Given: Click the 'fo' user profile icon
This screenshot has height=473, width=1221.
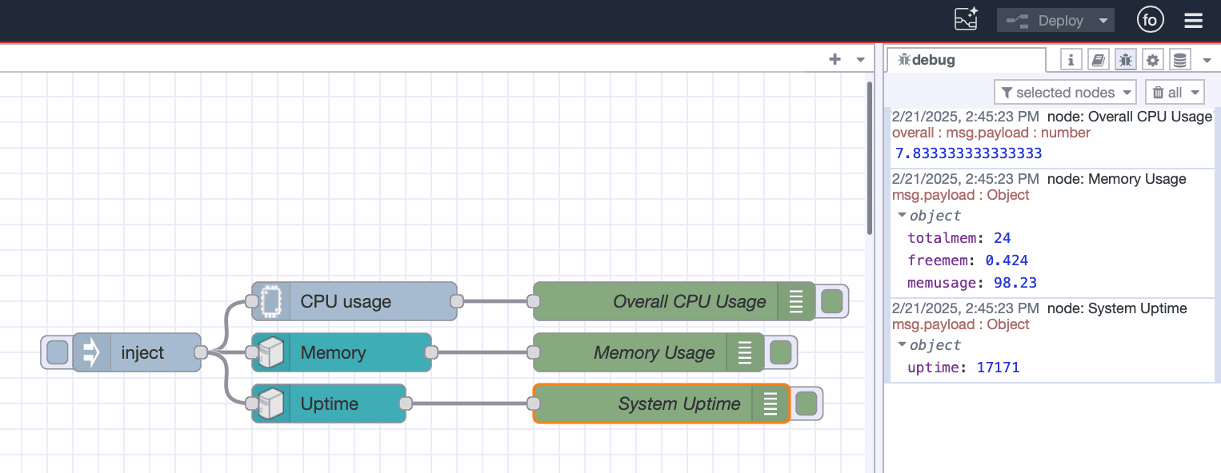Looking at the screenshot, I should [1150, 19].
